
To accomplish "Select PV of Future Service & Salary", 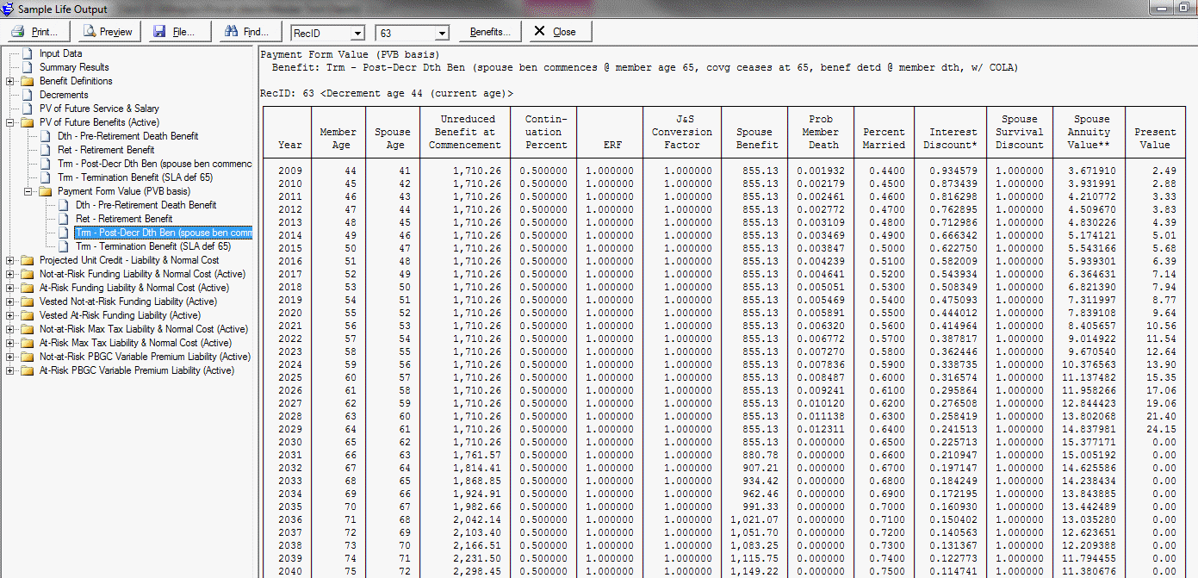I will tap(99, 109).
